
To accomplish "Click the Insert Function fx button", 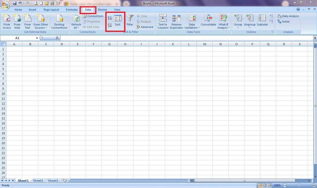I will tap(57, 38).
